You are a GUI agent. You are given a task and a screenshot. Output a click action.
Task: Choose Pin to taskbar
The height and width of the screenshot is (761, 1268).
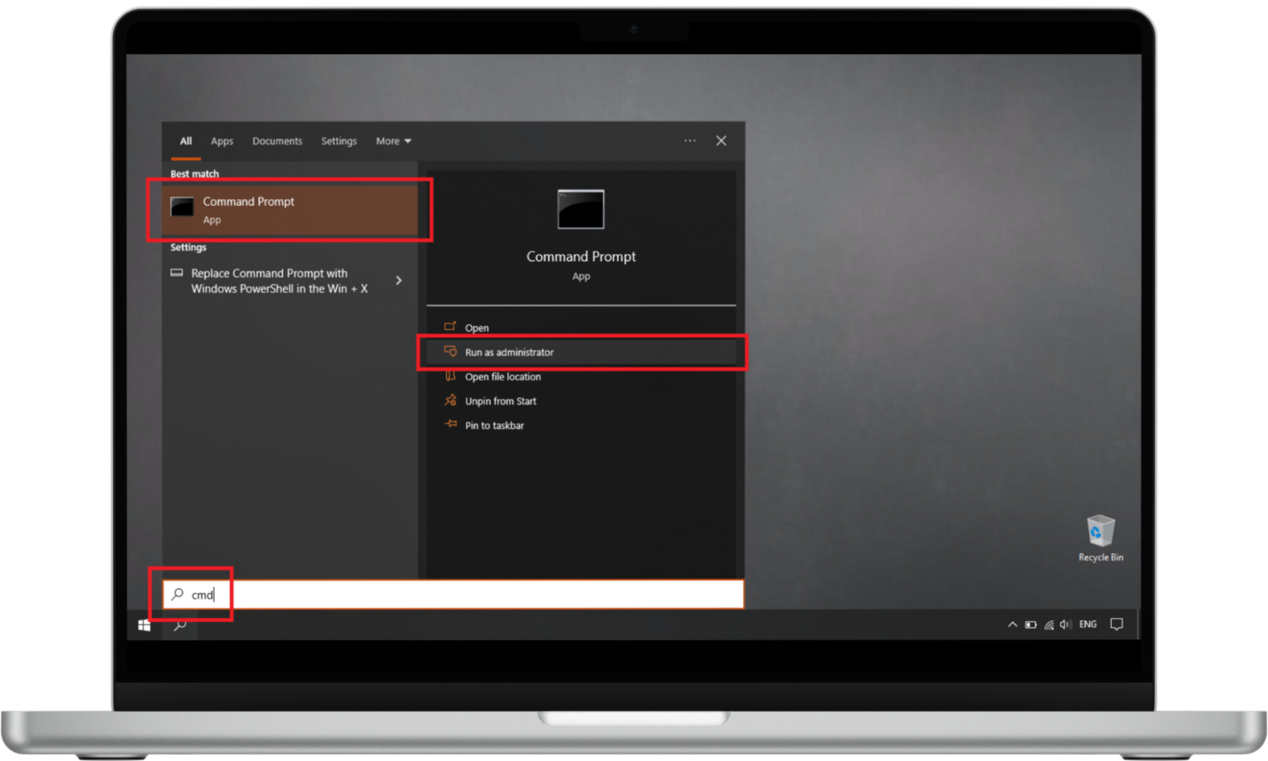pyautogui.click(x=580, y=426)
